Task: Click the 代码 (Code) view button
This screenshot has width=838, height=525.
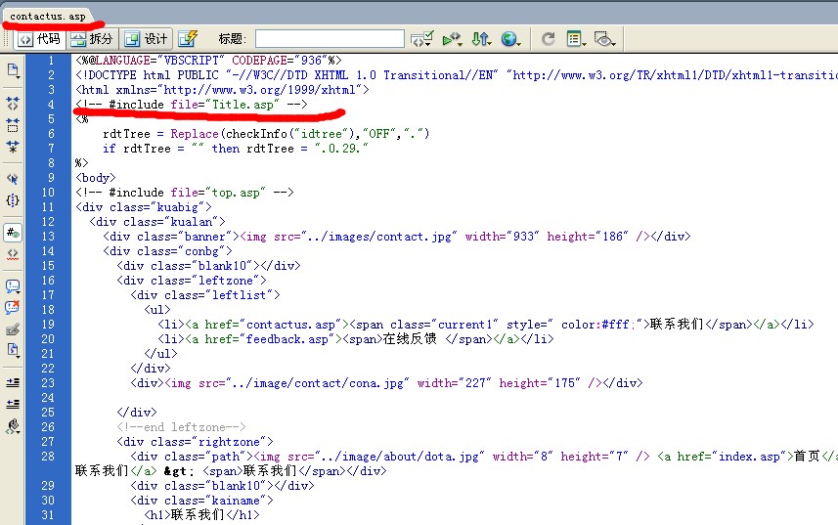Action: [x=39, y=39]
